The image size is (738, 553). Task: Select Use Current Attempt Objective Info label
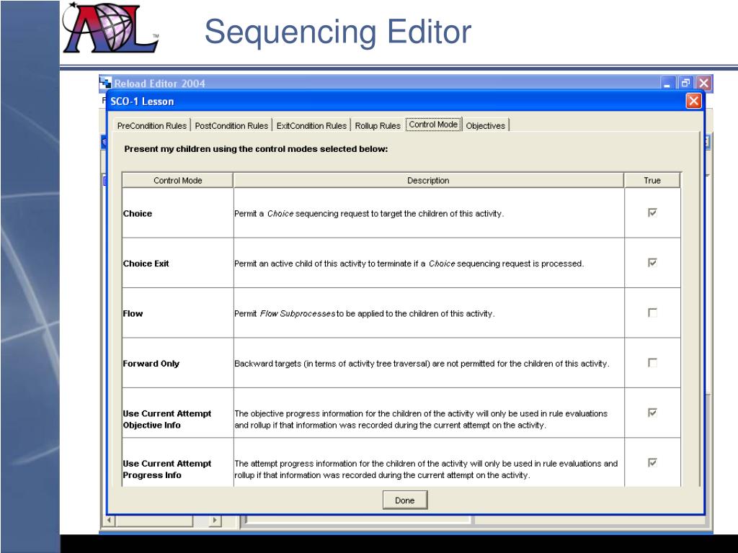tap(167, 419)
